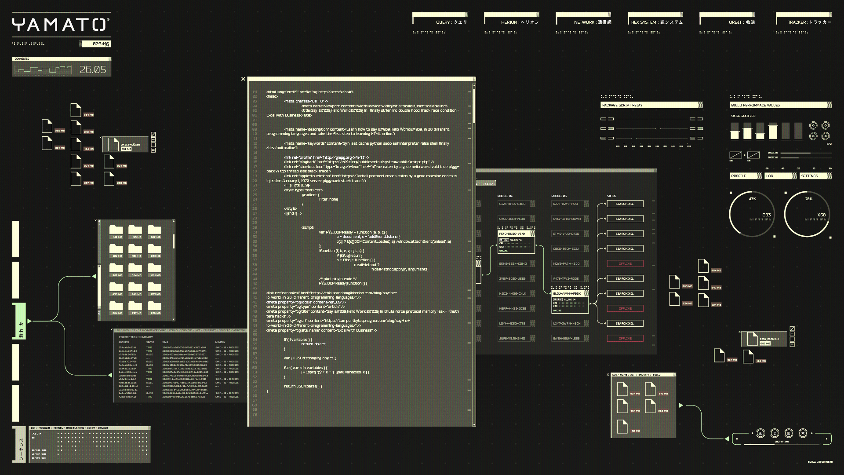Toggle the empty checkbox beside left DATA_PACK card
This screenshot has height=475, width=844.
pyautogui.click(x=153, y=145)
